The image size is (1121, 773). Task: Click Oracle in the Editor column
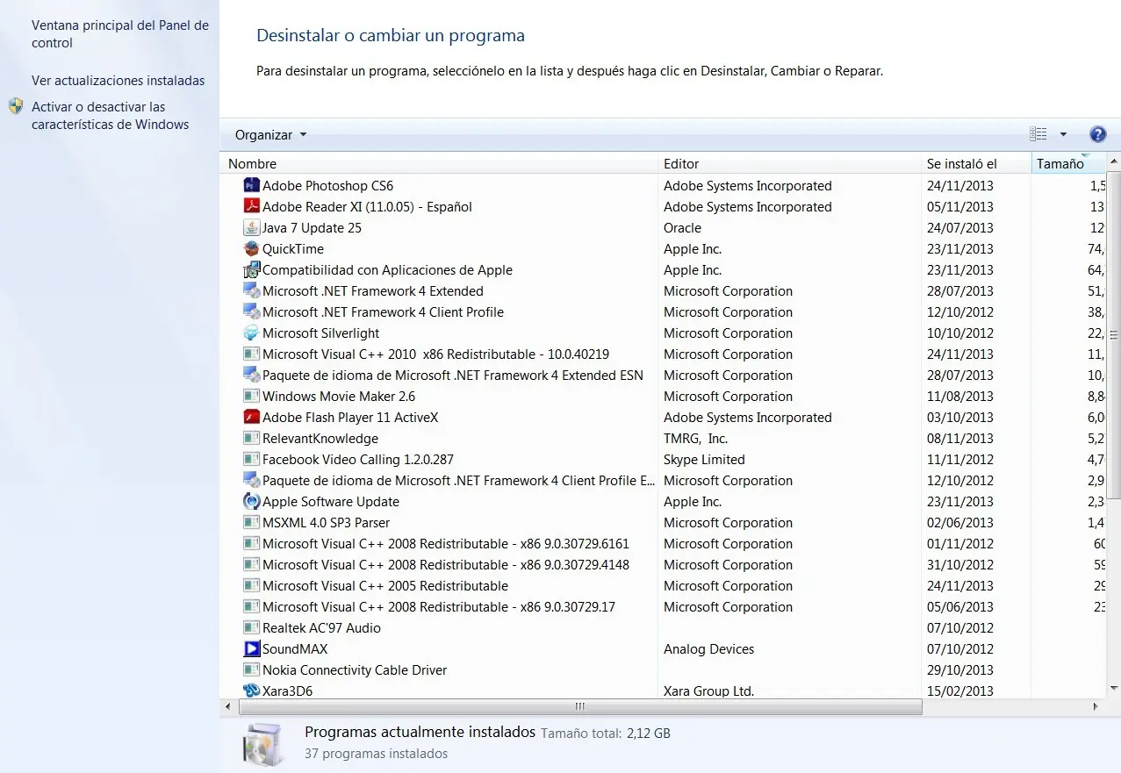(682, 228)
